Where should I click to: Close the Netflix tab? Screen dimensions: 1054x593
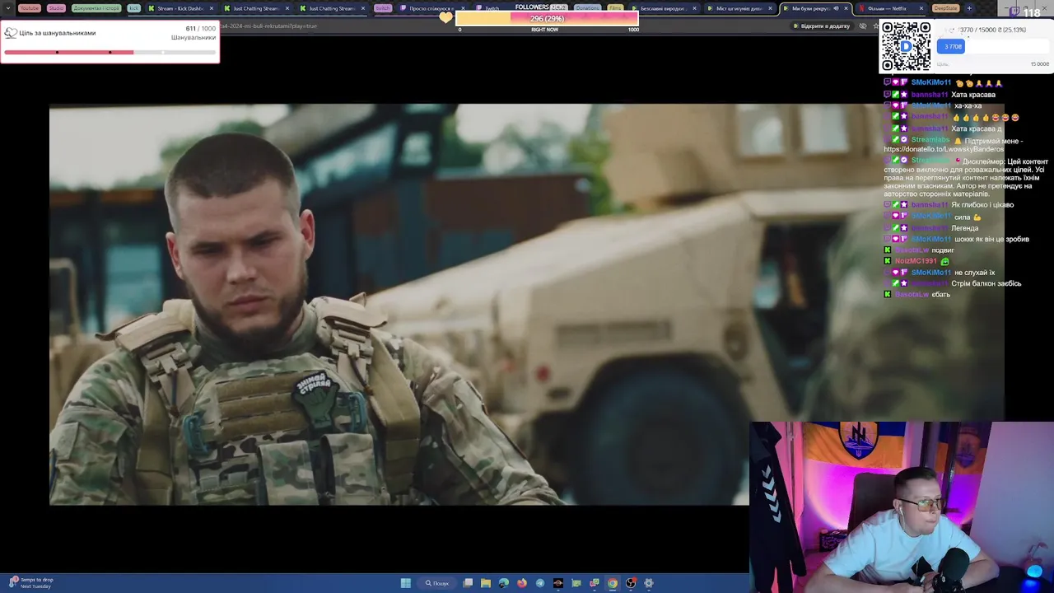(x=921, y=8)
